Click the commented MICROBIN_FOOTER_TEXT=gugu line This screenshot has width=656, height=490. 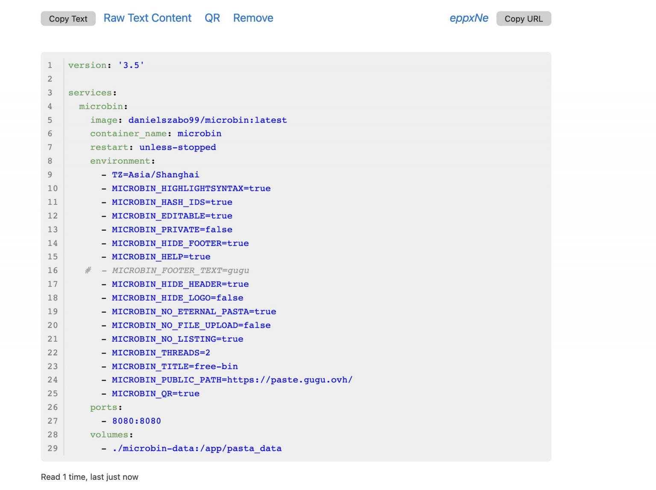[180, 270]
